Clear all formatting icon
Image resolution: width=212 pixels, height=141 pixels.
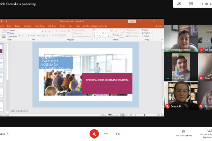click(x=49, y=31)
